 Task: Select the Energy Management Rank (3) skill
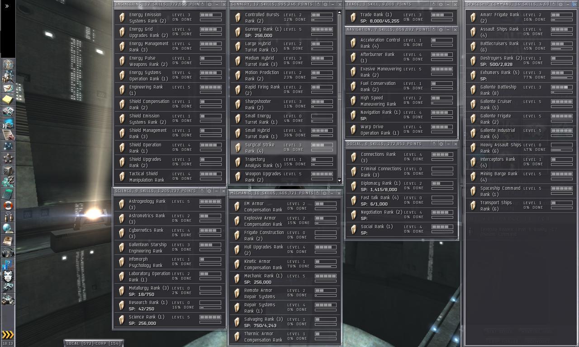tap(170, 47)
